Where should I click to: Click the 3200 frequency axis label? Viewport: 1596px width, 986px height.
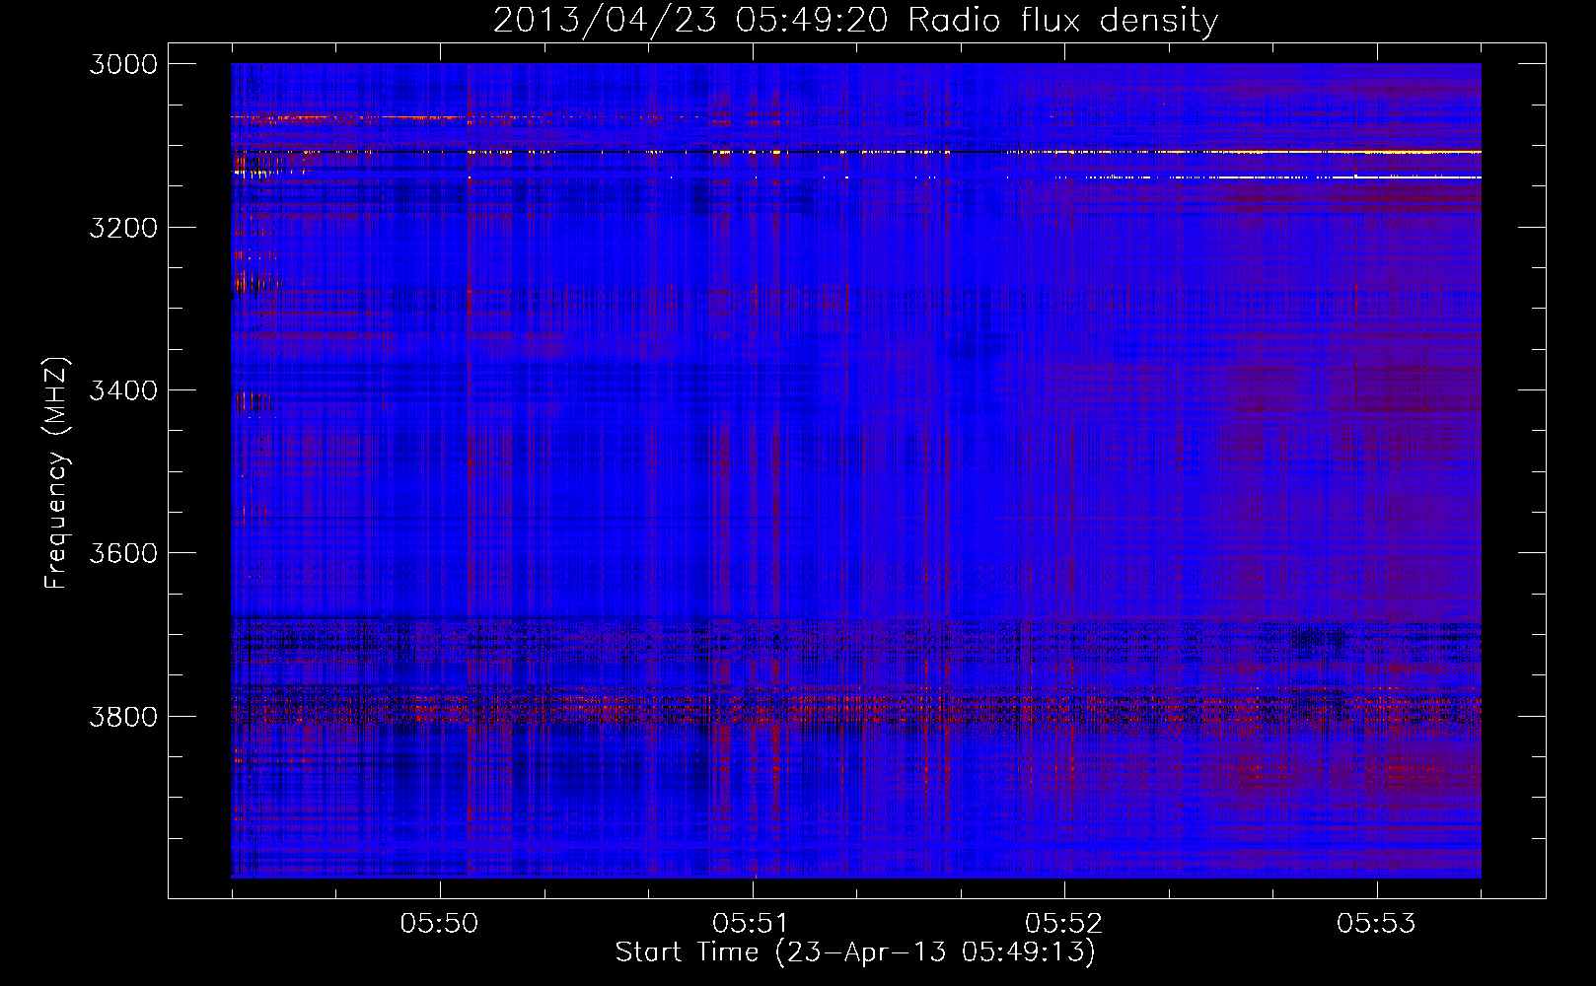[122, 228]
